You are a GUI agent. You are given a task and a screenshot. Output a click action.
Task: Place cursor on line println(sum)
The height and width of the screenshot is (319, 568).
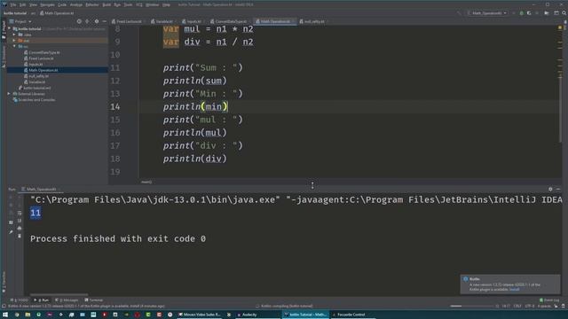tap(194, 81)
